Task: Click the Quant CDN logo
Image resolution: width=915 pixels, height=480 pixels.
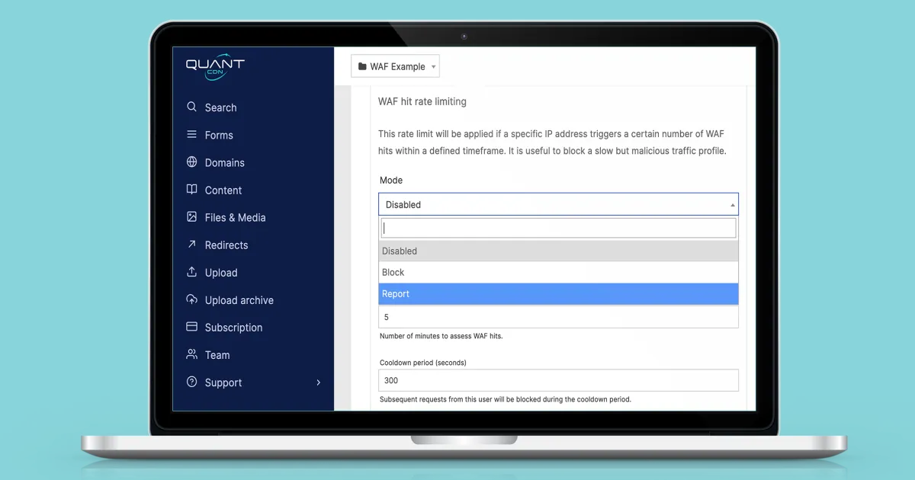Action: pos(214,67)
